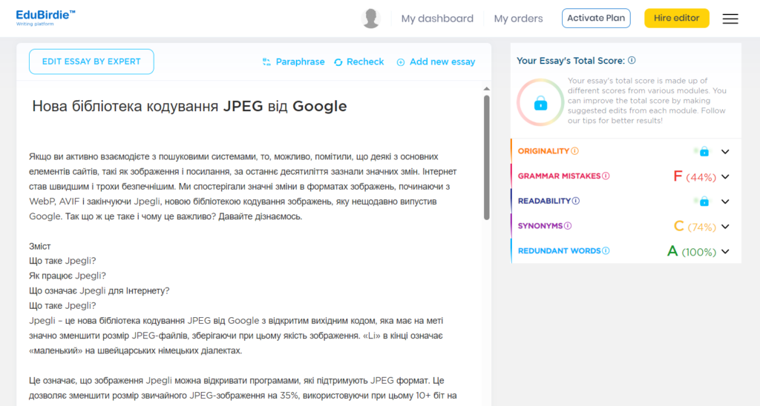
Task: Open the hamburger menu
Action: (730, 19)
